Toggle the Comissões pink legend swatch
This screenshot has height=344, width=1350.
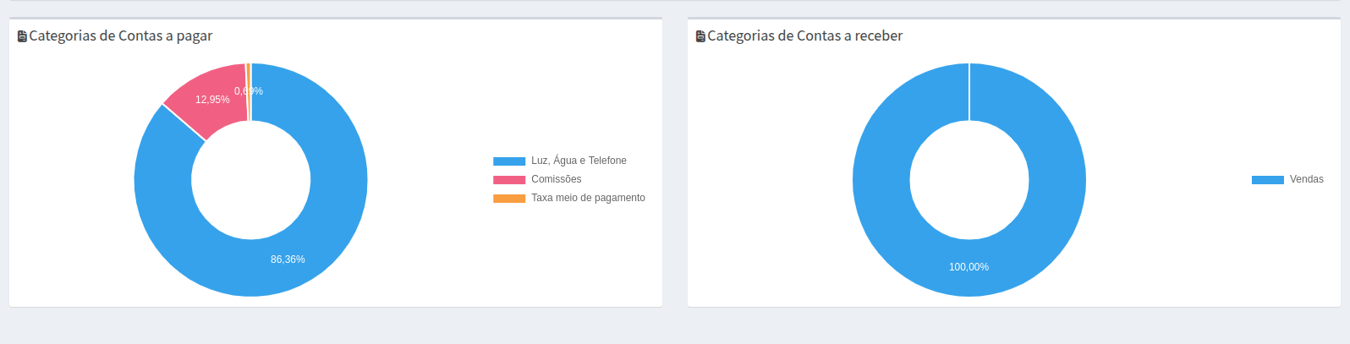(509, 180)
